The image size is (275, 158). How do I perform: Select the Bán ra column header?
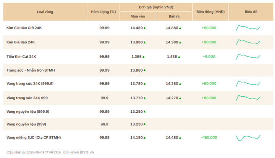tap(174, 16)
